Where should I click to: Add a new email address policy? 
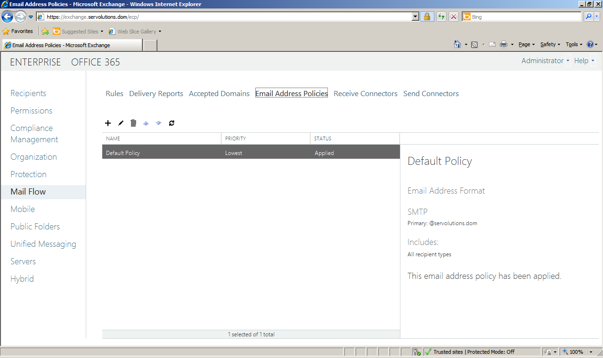coord(108,123)
